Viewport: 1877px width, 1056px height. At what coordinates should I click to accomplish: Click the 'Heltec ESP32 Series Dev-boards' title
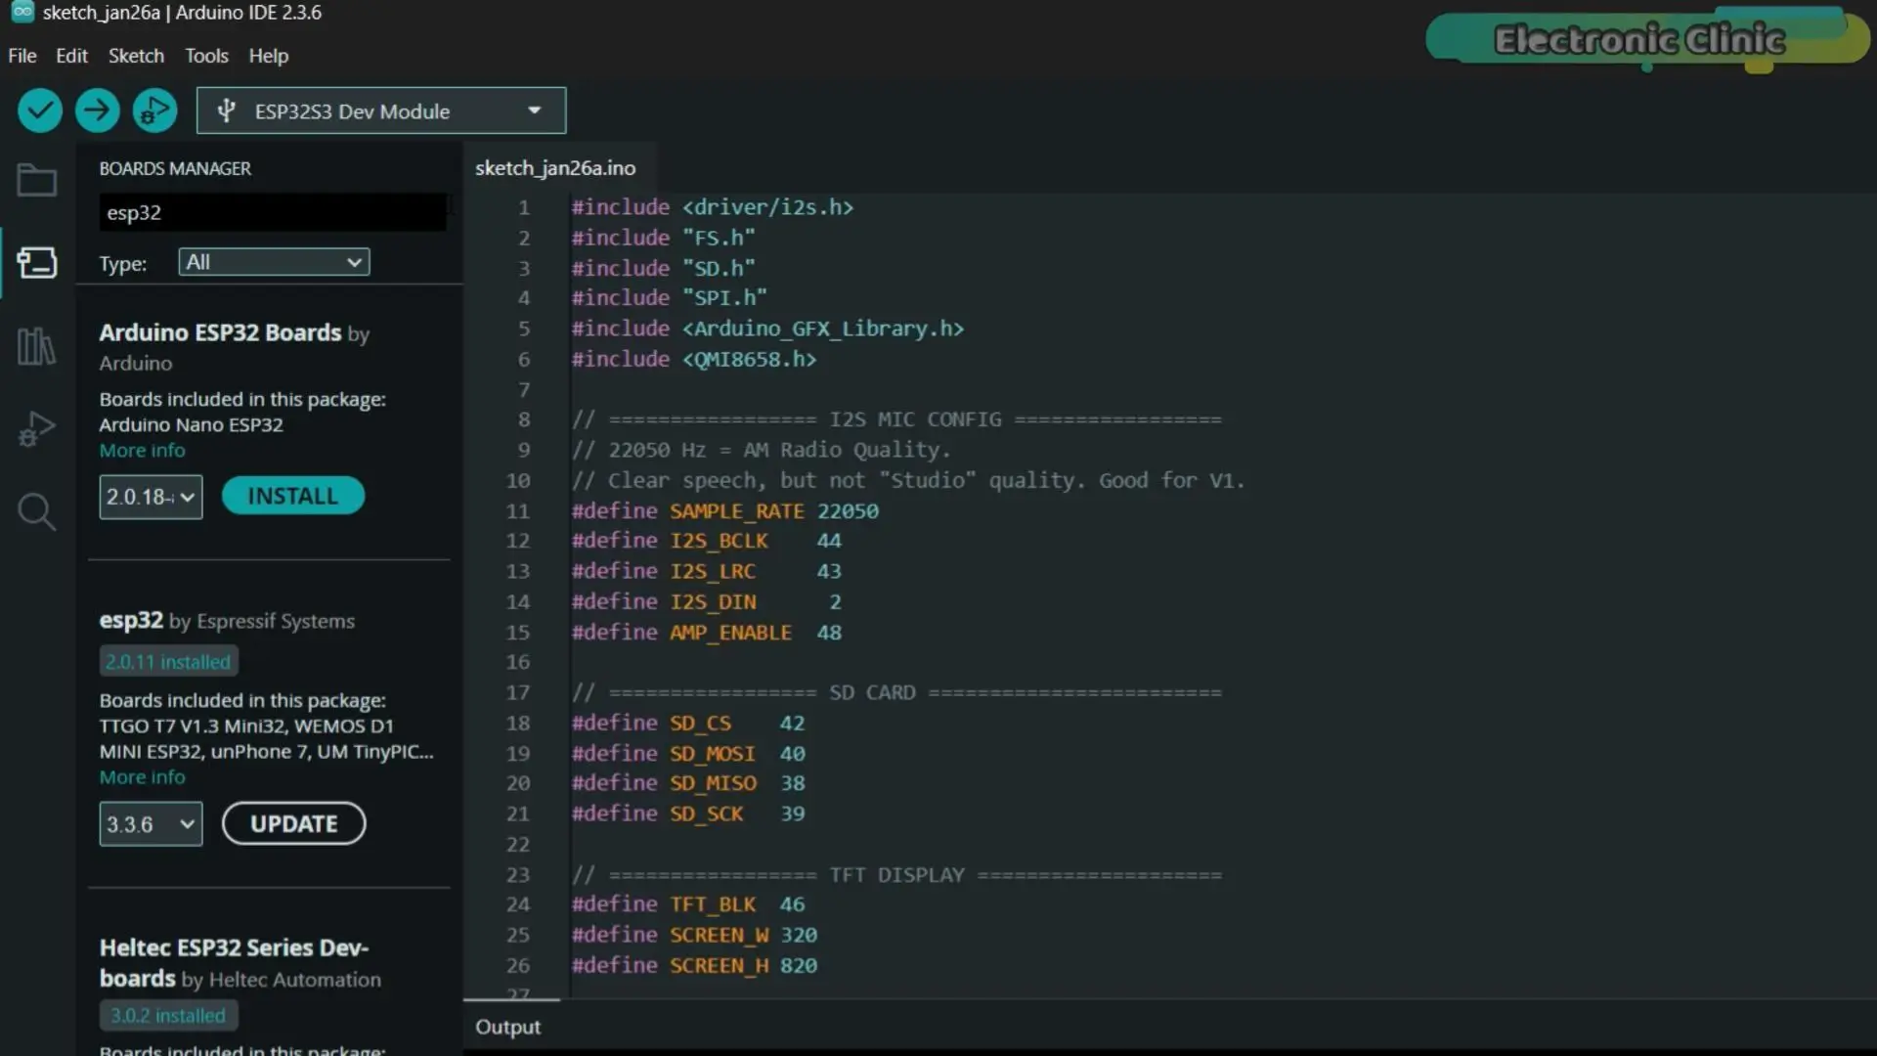coord(234,963)
